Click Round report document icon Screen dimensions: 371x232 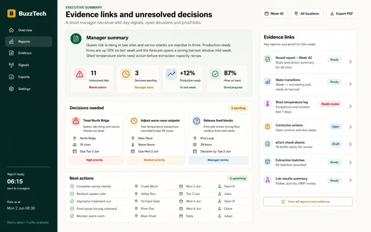click(x=268, y=59)
